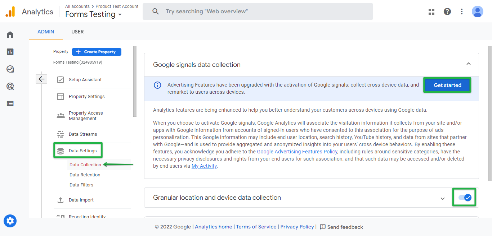The height and width of the screenshot is (236, 492).
Task: Click the Forms Testing (324905919) property name
Action: click(78, 62)
